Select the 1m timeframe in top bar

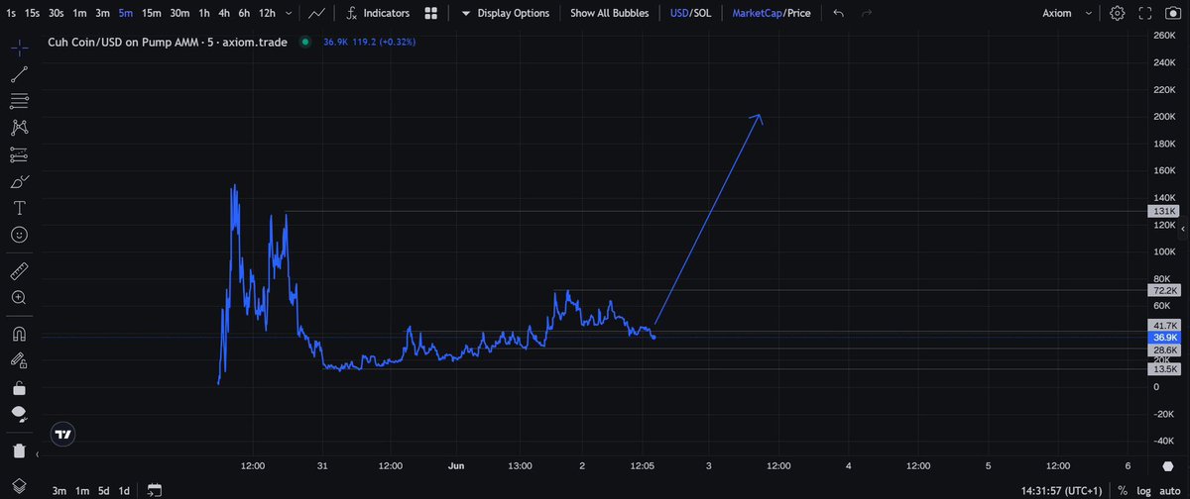click(79, 13)
